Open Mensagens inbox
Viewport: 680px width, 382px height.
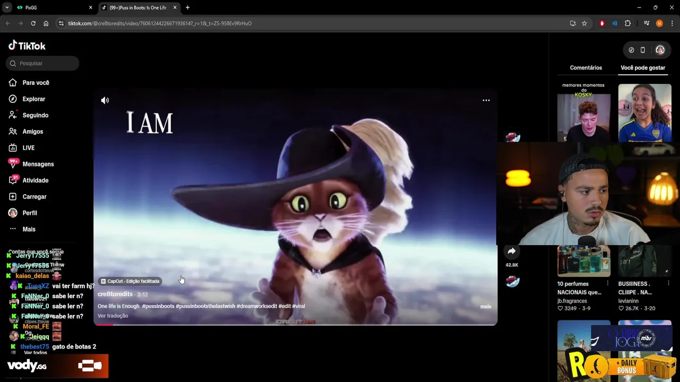tap(38, 164)
